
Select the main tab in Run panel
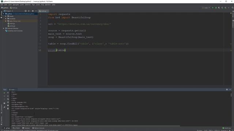click(x=12, y=90)
